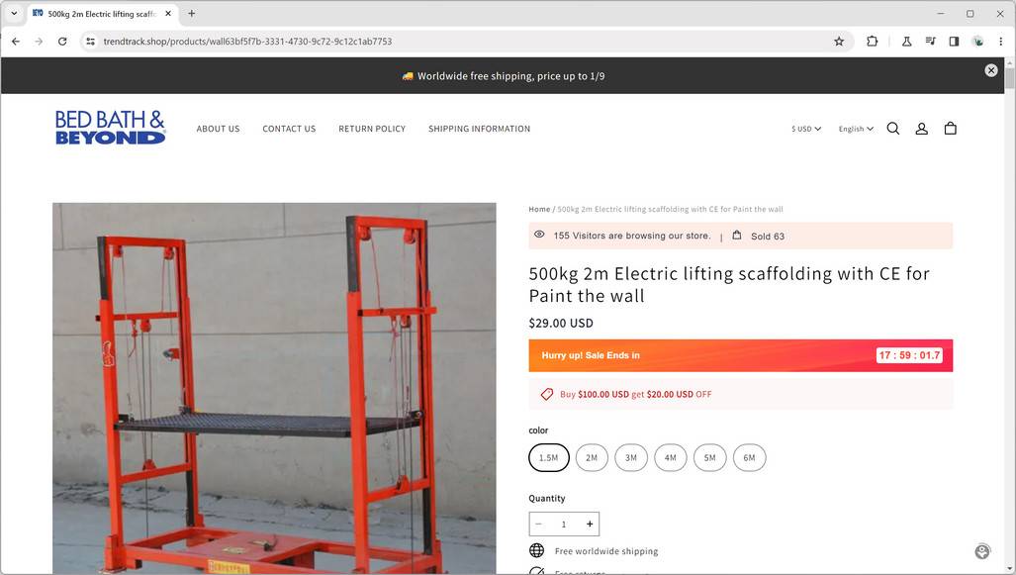1016x575 pixels.
Task: Increase quantity with plus button
Action: click(x=590, y=524)
